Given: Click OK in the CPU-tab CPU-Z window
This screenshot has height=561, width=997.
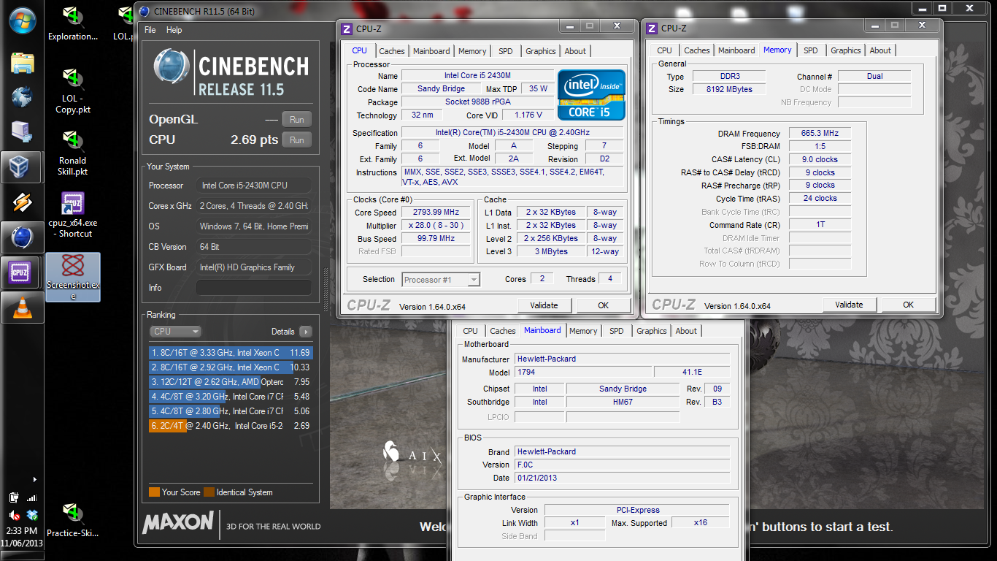Looking at the screenshot, I should [603, 305].
